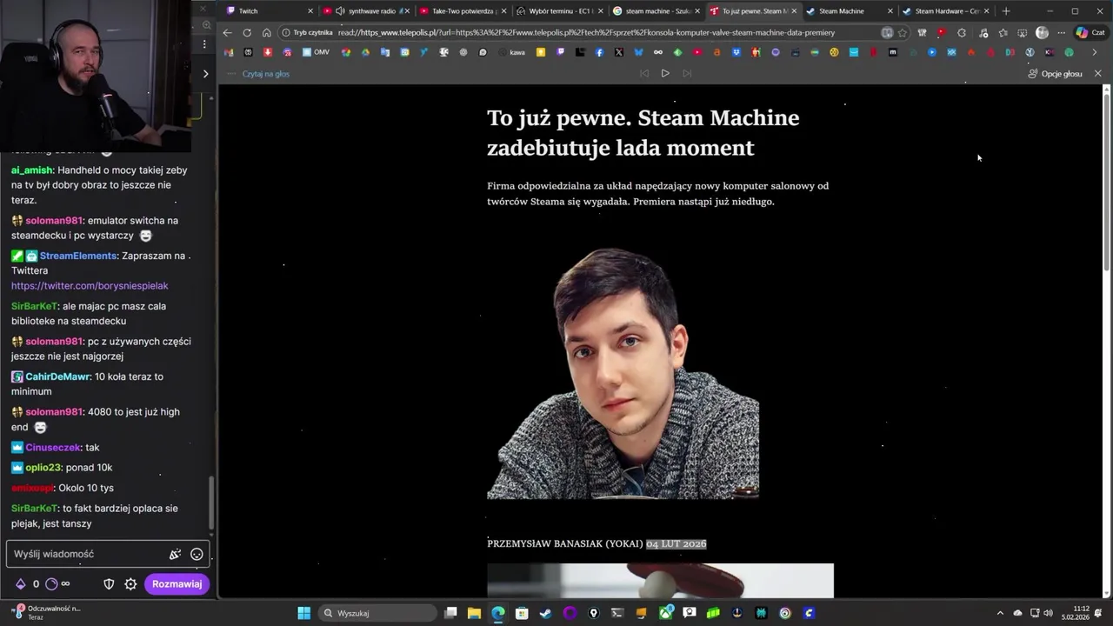Open the X (Twitter) bookmark icon
Image resolution: width=1113 pixels, height=626 pixels.
pyautogui.click(x=618, y=52)
